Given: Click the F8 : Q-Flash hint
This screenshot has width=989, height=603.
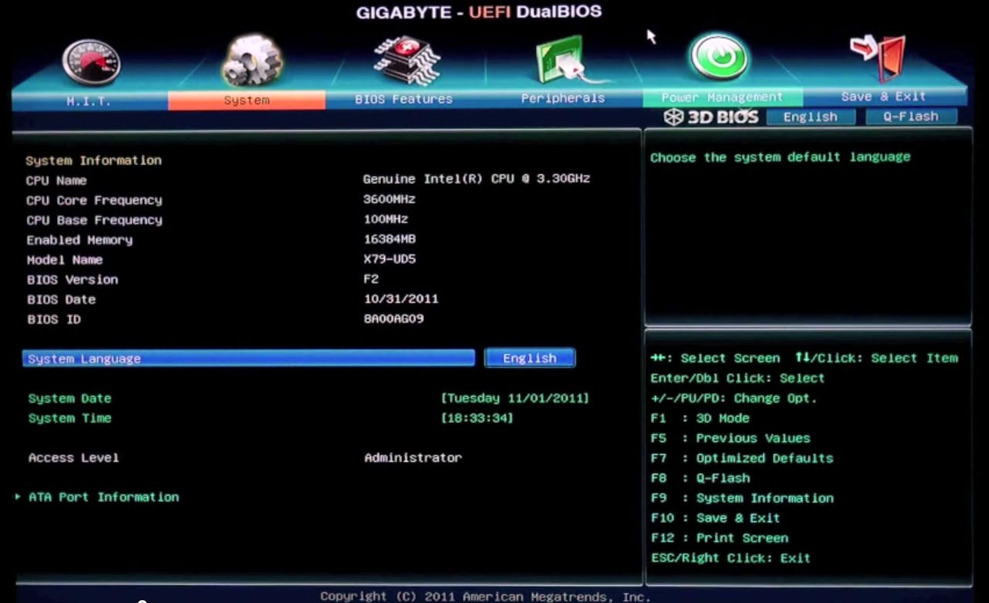Looking at the screenshot, I should click(x=700, y=479).
